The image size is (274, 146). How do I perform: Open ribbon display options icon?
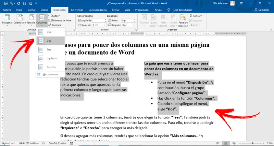(242, 3)
